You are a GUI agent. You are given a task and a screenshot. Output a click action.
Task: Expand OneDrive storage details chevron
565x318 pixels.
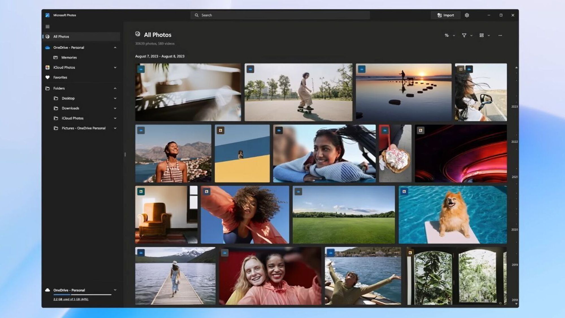pyautogui.click(x=115, y=290)
